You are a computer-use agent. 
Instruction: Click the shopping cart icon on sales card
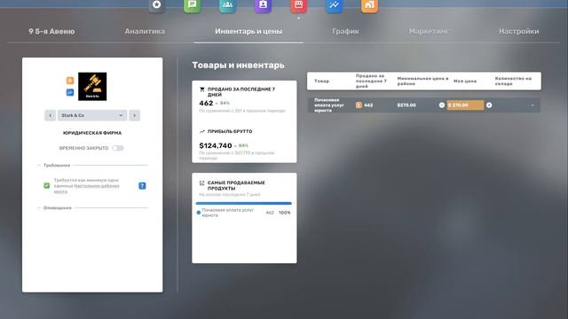(202, 89)
